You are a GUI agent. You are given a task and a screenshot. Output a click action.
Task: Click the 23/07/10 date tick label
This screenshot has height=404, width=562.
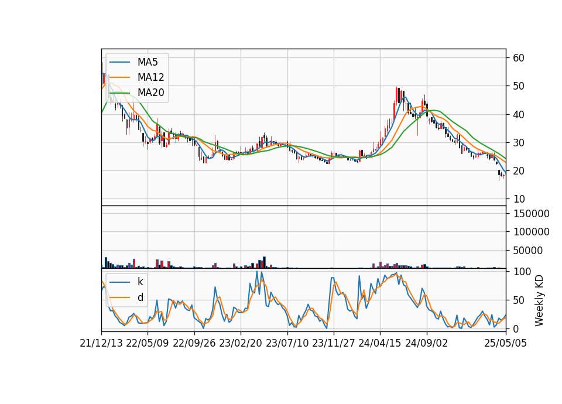[x=287, y=344]
